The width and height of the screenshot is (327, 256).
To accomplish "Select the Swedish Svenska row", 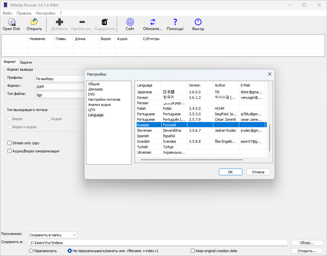I will tap(201, 141).
